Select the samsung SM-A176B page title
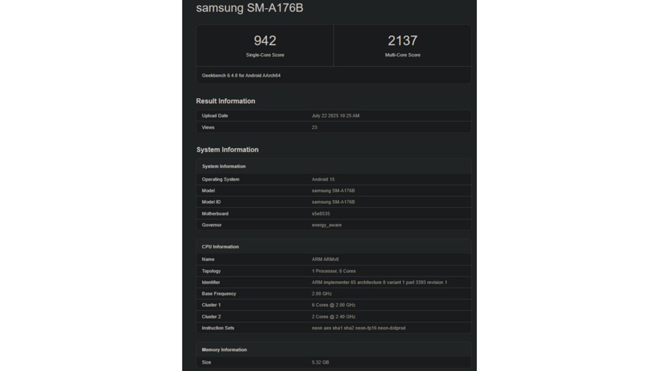 click(249, 8)
